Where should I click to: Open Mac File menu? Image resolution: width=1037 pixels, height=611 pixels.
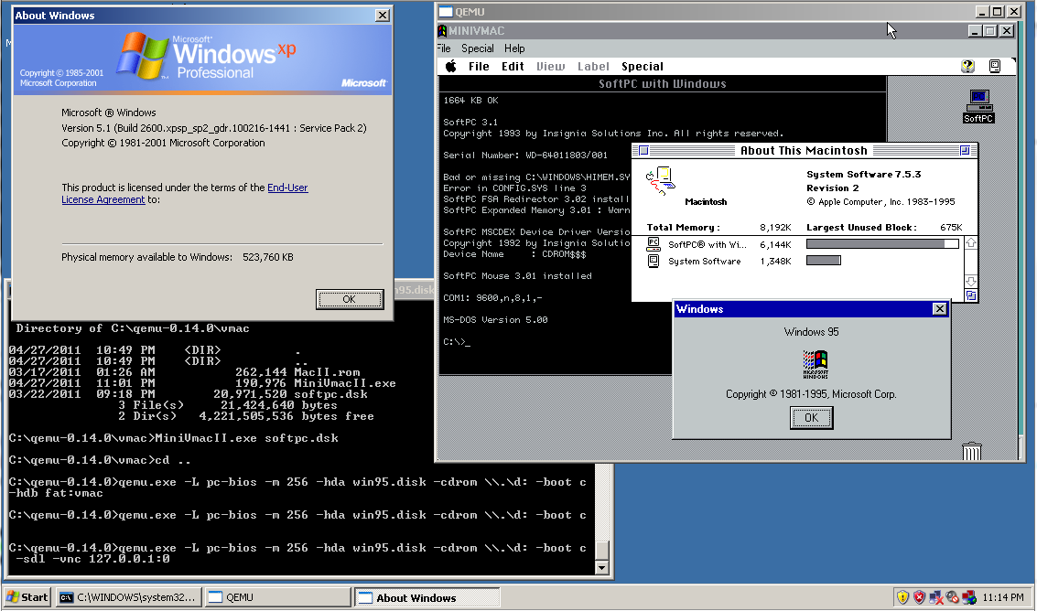click(479, 67)
